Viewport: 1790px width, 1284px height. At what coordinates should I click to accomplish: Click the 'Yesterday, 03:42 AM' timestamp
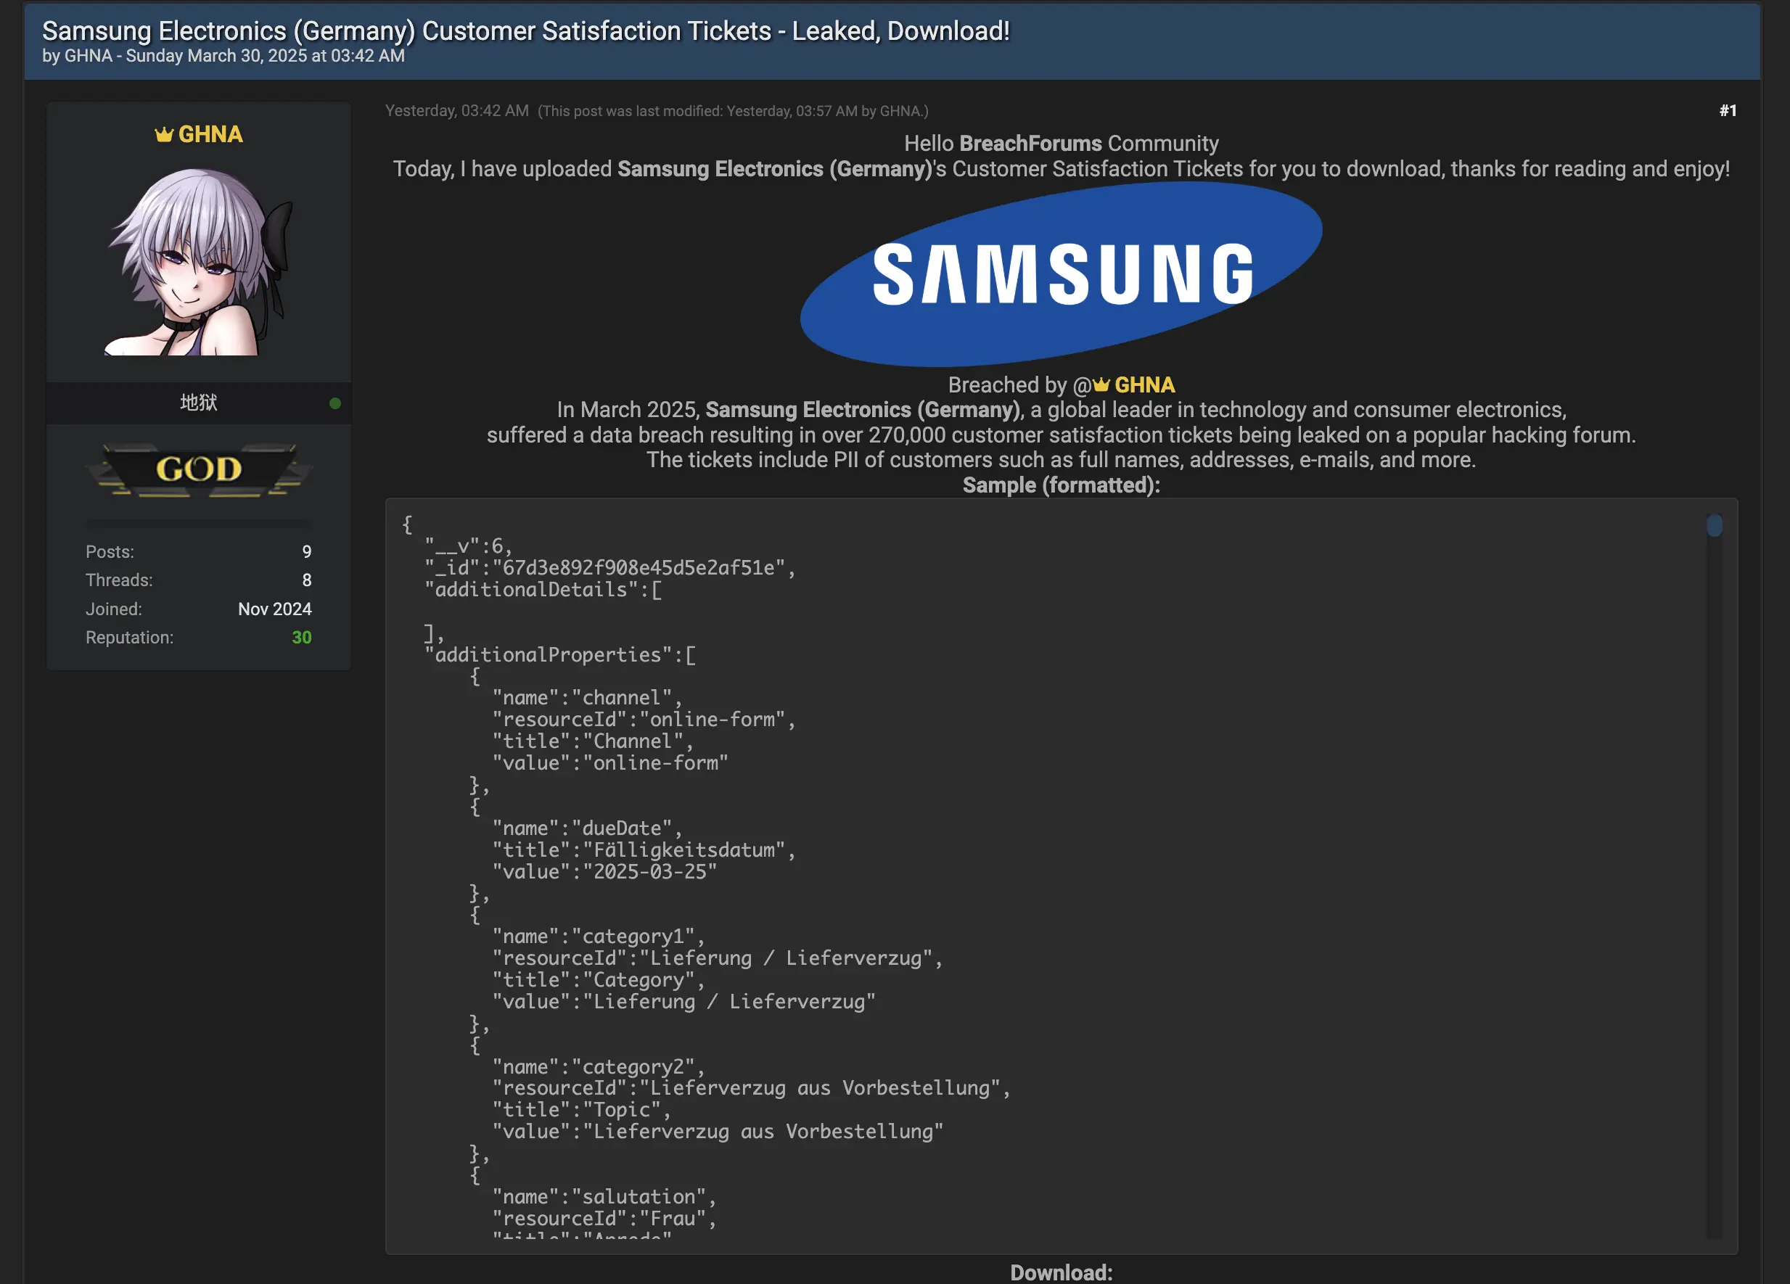[x=456, y=110]
